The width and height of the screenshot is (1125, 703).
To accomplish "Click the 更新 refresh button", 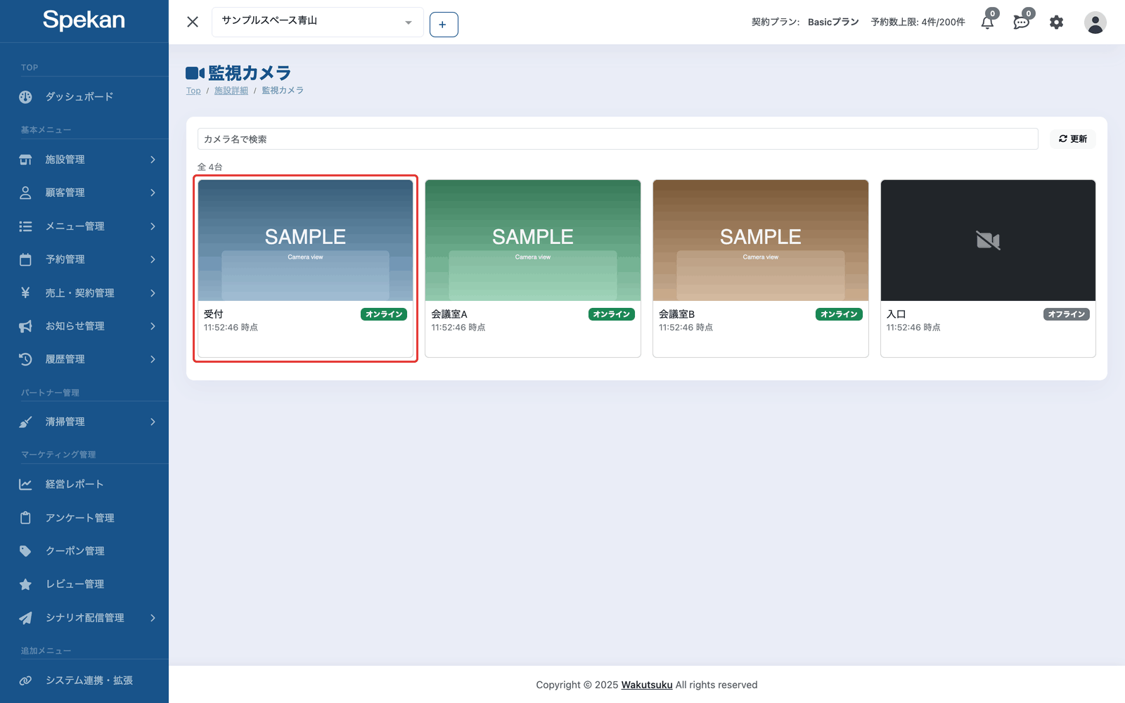I will click(1072, 139).
